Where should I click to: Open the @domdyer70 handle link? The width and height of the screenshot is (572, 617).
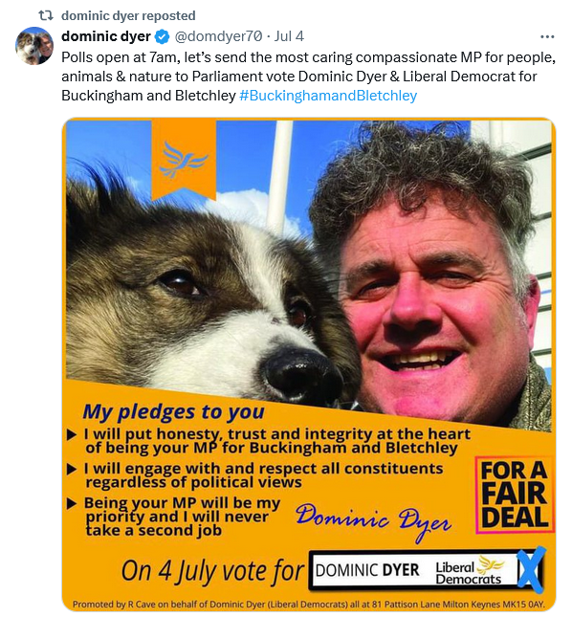[218, 36]
